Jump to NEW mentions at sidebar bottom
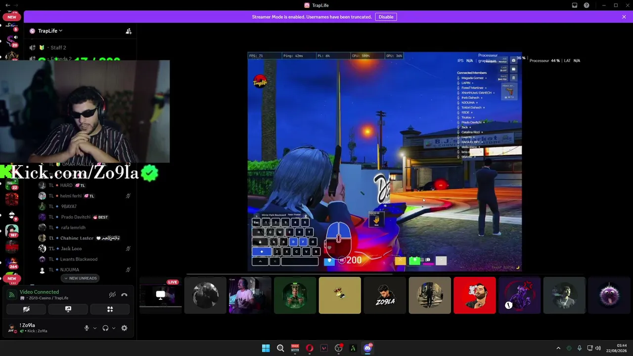The height and width of the screenshot is (356, 633). pyautogui.click(x=12, y=278)
